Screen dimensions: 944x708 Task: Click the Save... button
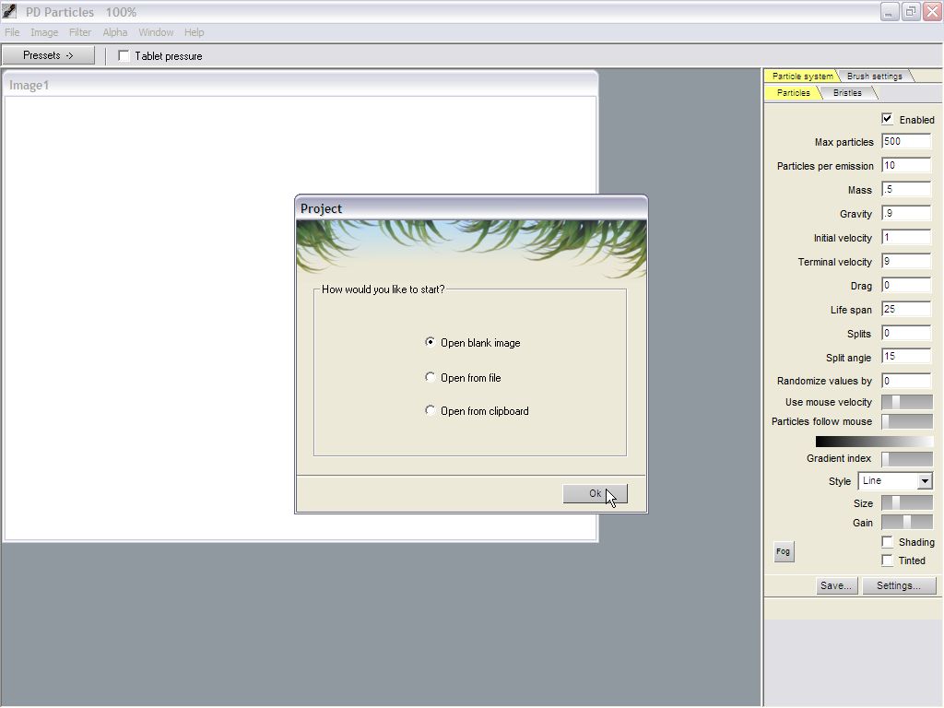(836, 585)
